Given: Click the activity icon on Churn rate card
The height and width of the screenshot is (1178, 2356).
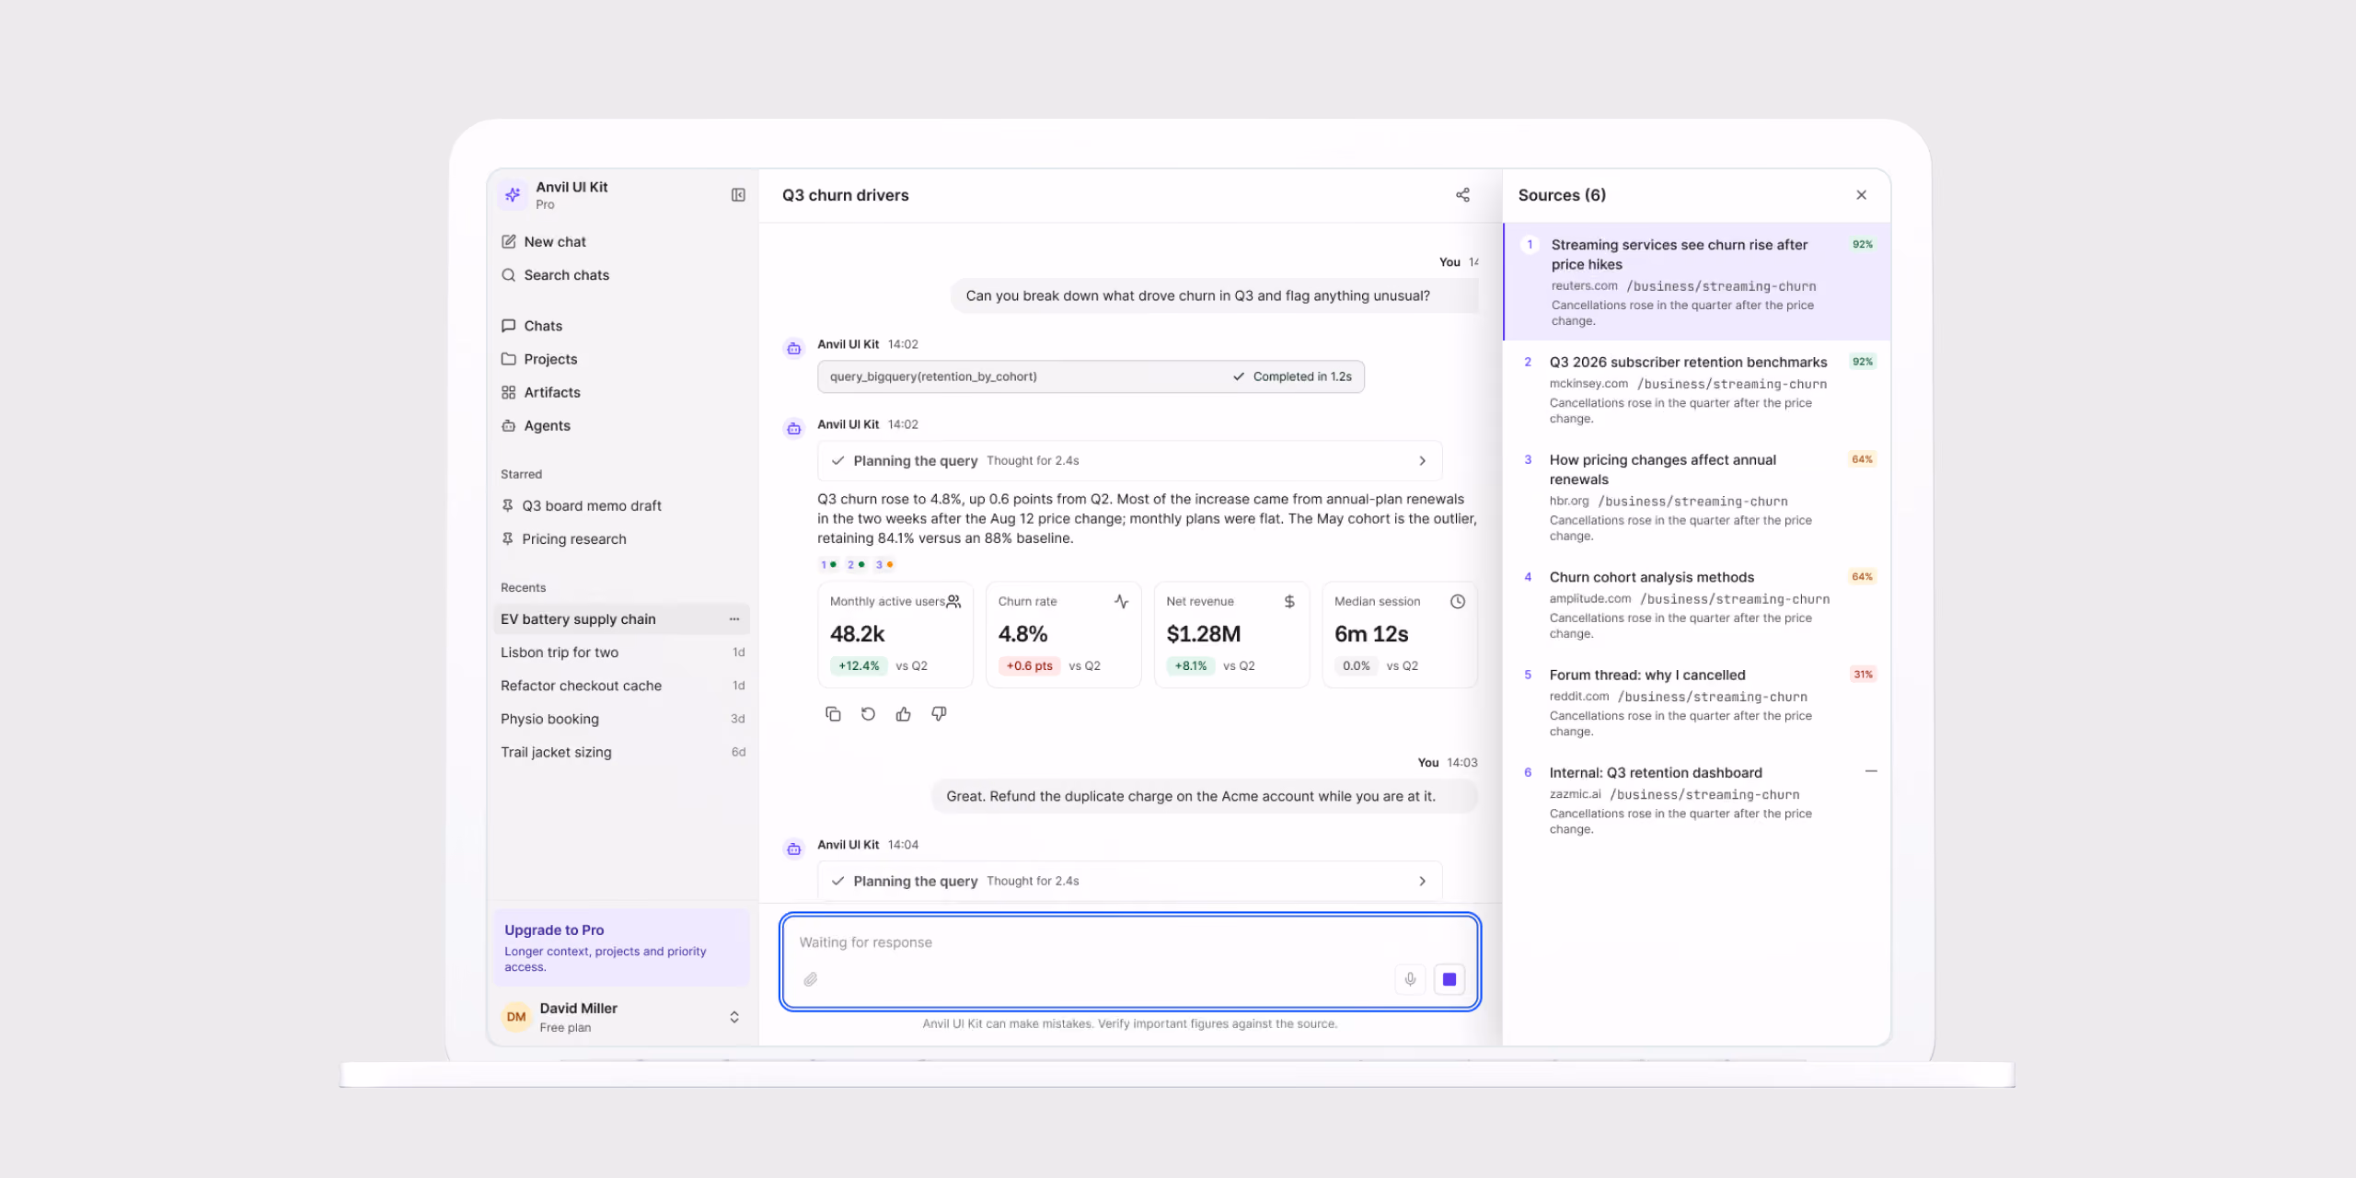Looking at the screenshot, I should pyautogui.click(x=1121, y=602).
